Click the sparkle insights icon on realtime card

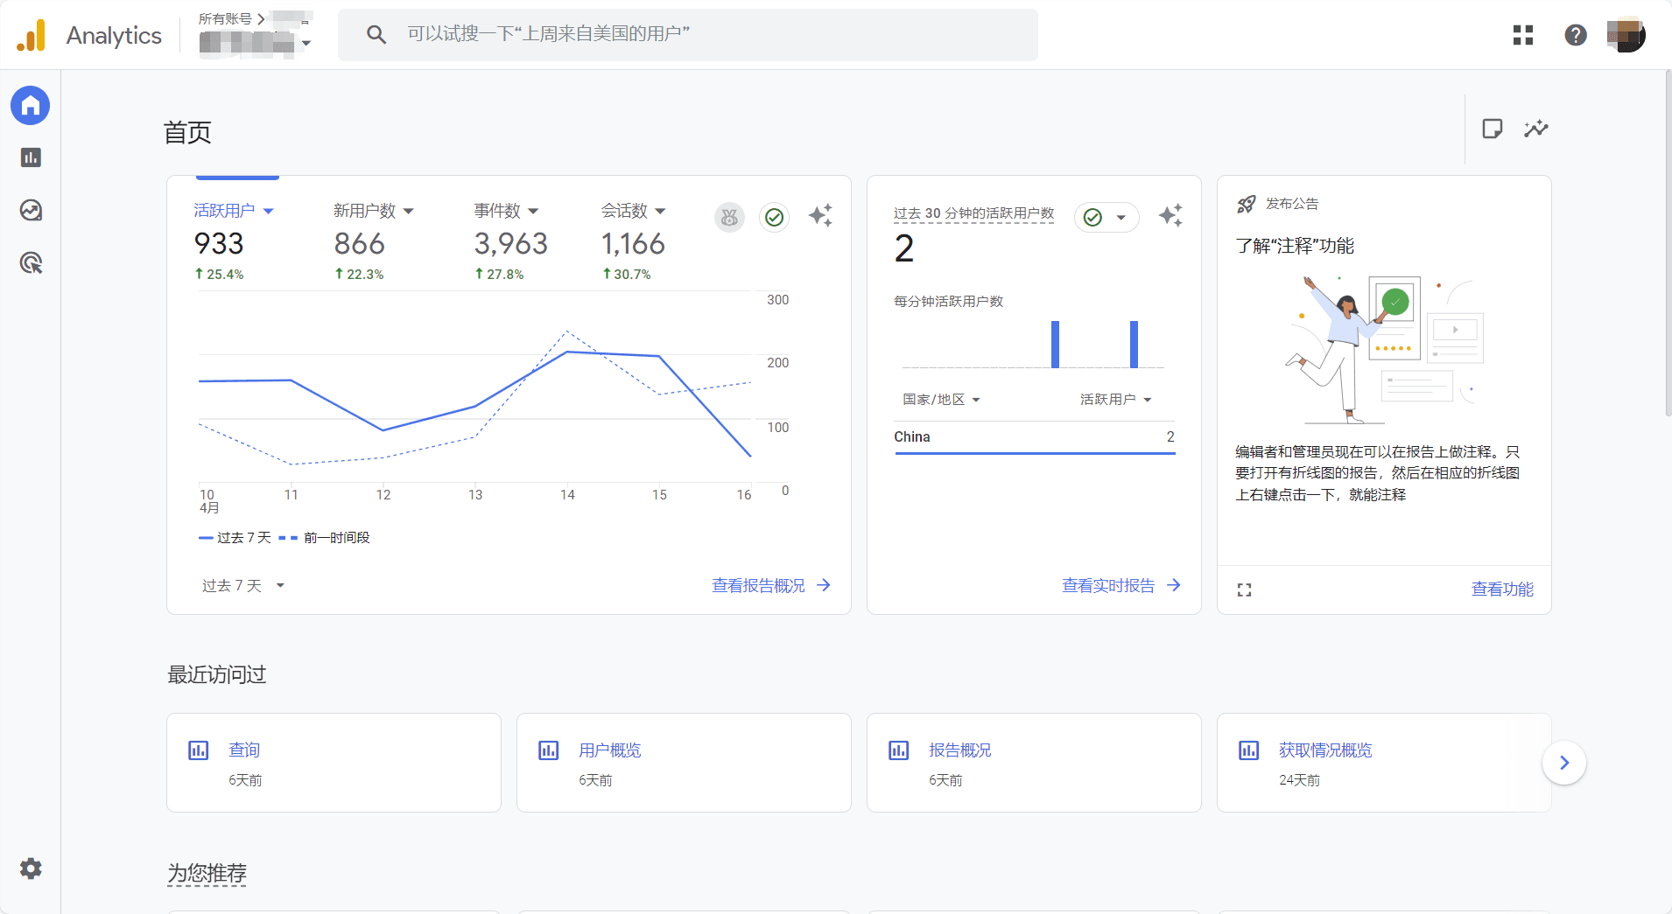[x=1170, y=216]
